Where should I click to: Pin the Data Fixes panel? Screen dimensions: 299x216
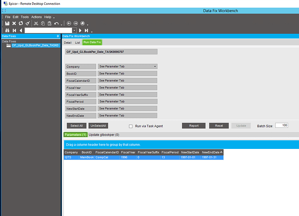point(58,36)
